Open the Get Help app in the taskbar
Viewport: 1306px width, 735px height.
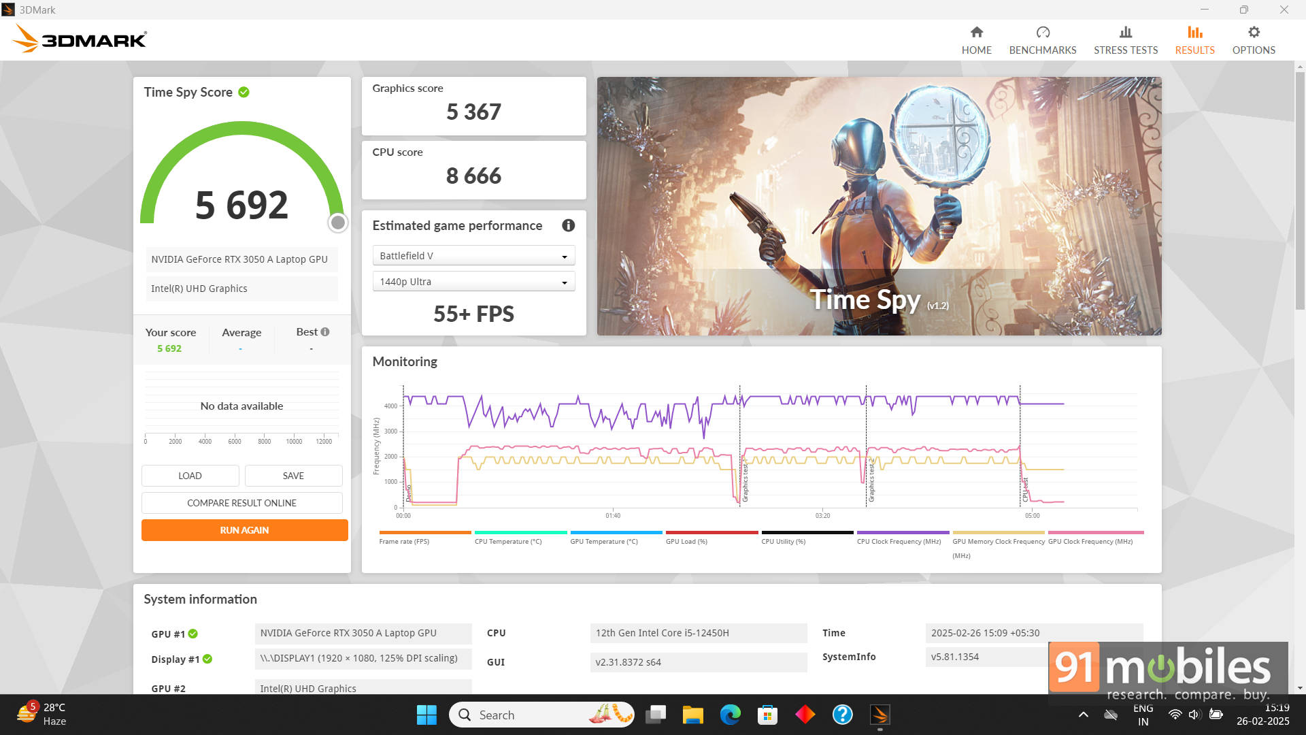(x=842, y=715)
